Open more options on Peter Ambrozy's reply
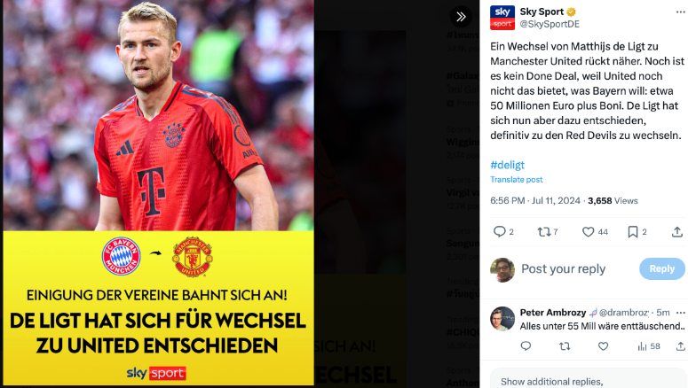This screenshot has width=688, height=388. (681, 313)
